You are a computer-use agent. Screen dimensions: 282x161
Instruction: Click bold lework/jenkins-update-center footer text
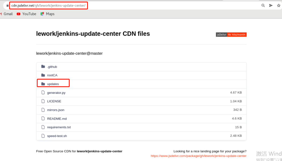pos(99,151)
